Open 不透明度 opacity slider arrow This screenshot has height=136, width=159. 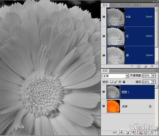154,75
